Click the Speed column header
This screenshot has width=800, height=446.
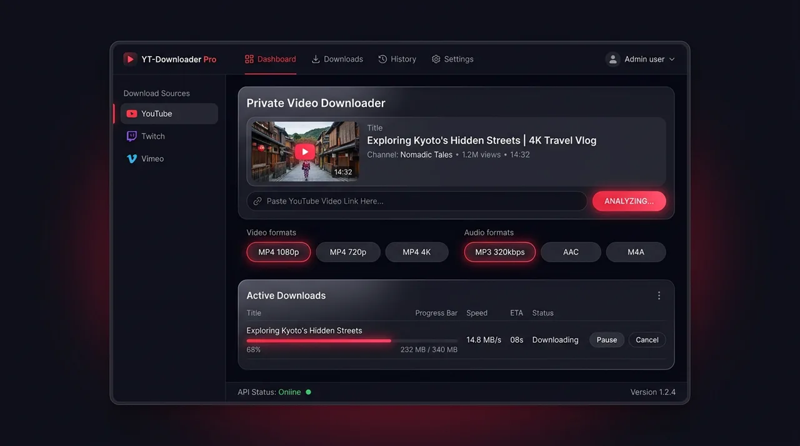click(x=477, y=313)
